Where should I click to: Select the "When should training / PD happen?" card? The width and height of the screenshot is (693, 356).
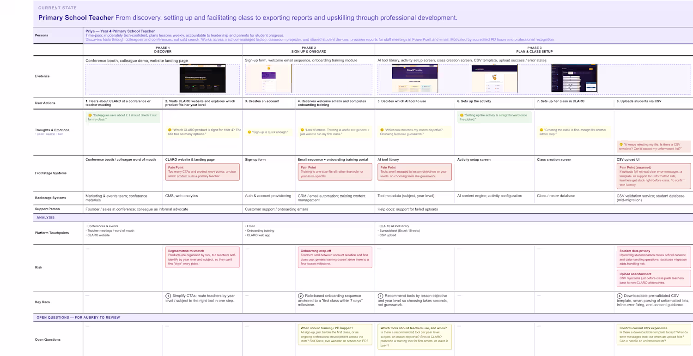pos(335,335)
